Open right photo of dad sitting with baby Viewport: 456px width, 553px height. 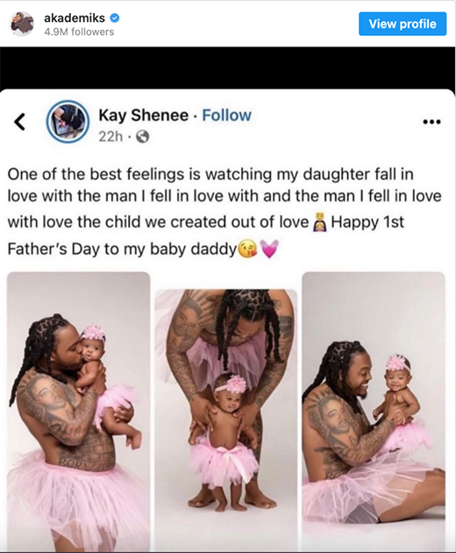[374, 412]
